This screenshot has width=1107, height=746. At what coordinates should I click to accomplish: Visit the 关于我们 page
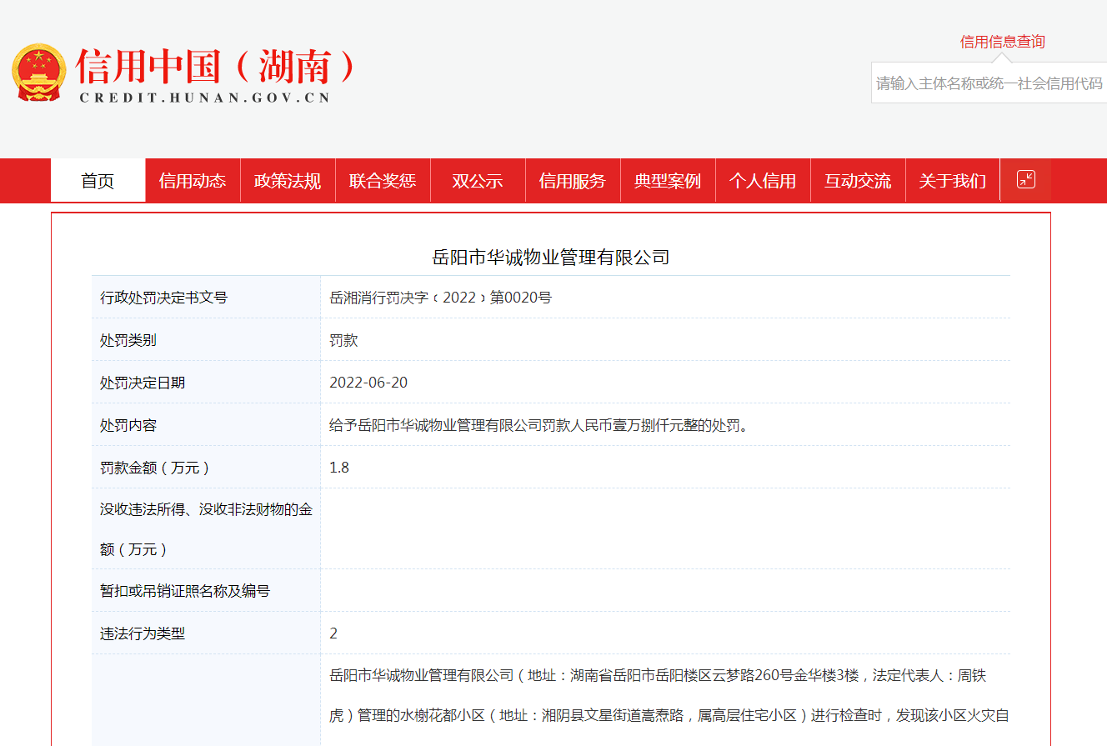953,180
